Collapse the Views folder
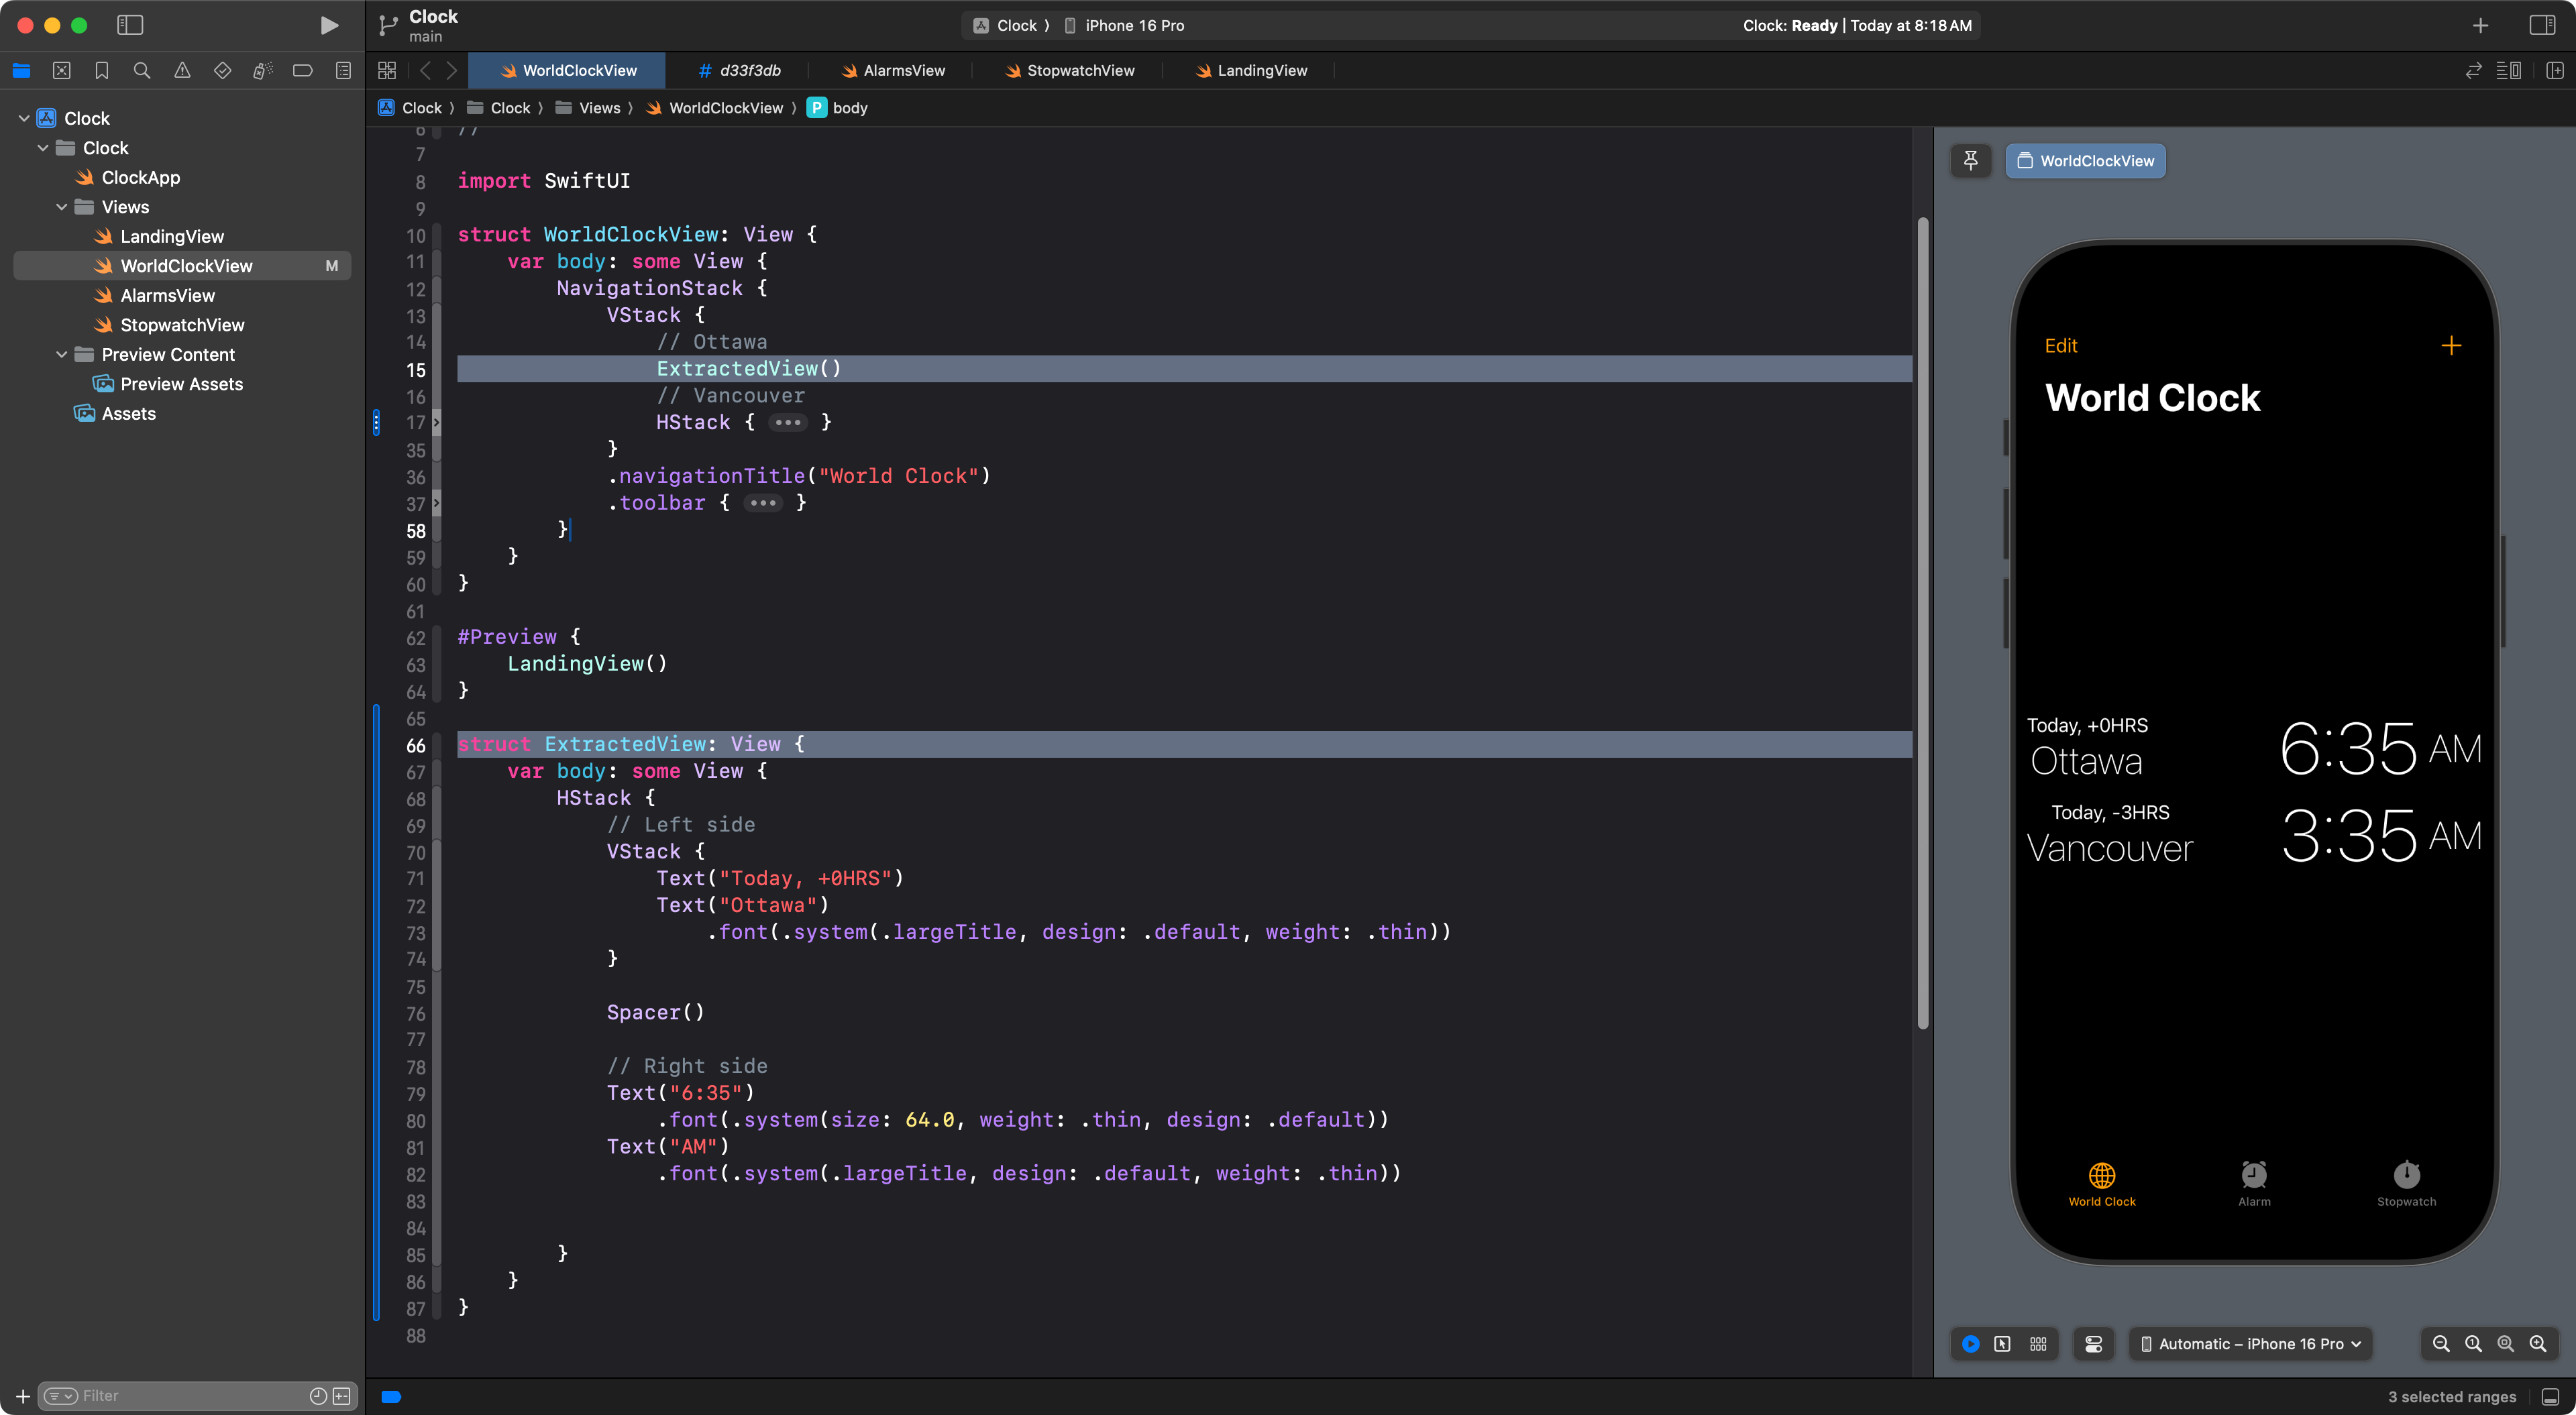 point(62,207)
